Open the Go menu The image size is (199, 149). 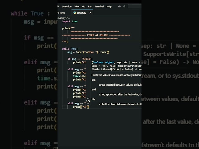click(84, 7)
